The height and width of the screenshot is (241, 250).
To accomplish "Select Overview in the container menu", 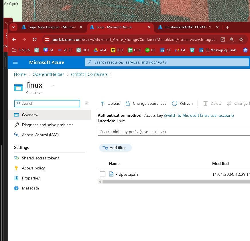I will point(50,115).
